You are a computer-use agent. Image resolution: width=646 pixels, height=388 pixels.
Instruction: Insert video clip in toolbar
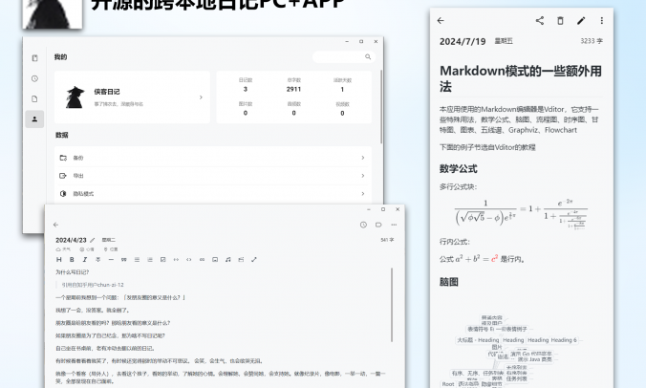pos(241,260)
